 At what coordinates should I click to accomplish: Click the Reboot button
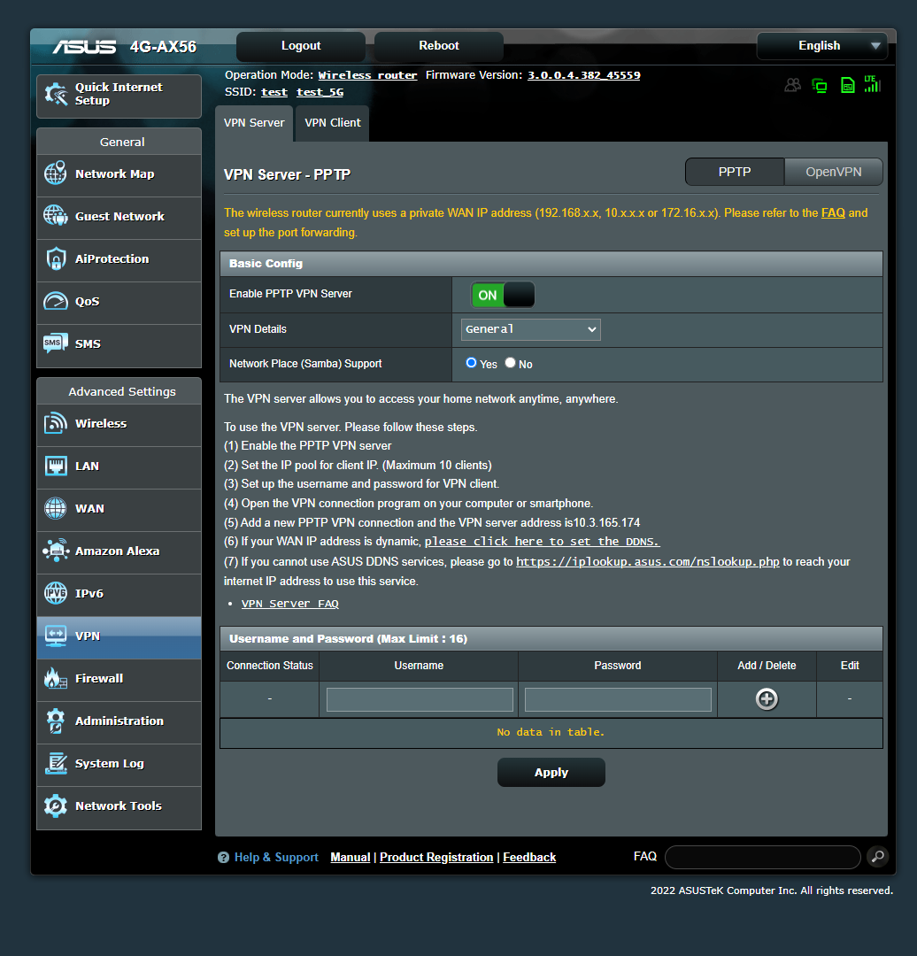click(438, 46)
